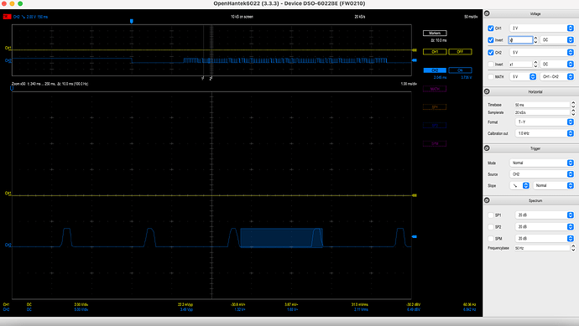Open the MATH mode CH1-CH2 dropdown

557,77
